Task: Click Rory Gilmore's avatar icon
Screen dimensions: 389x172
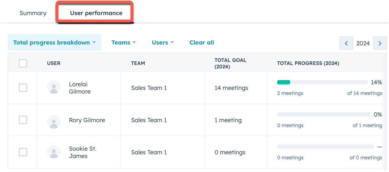Action: (x=54, y=122)
